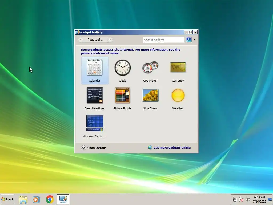The width and height of the screenshot is (273, 205).
Task: Click the 'CPU Meter' label text
Action: click(150, 81)
